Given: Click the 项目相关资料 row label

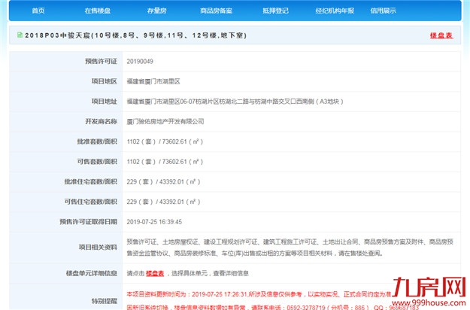Looking at the screenshot, I should tap(98, 248).
